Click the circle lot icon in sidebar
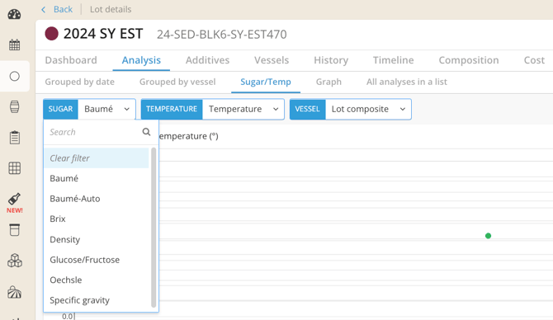 click(15, 76)
